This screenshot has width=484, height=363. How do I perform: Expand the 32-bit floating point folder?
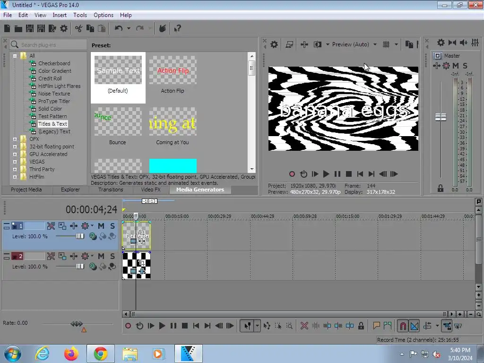pyautogui.click(x=15, y=147)
